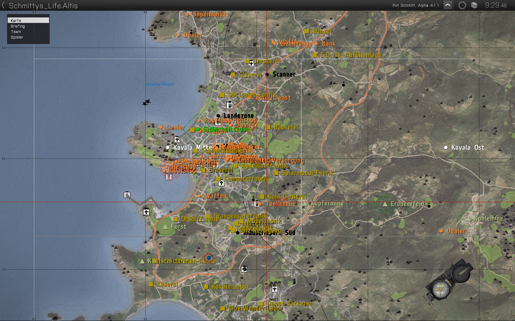Click the circle icon in top bar
The height and width of the screenshot is (321, 515).
click(x=462, y=5)
